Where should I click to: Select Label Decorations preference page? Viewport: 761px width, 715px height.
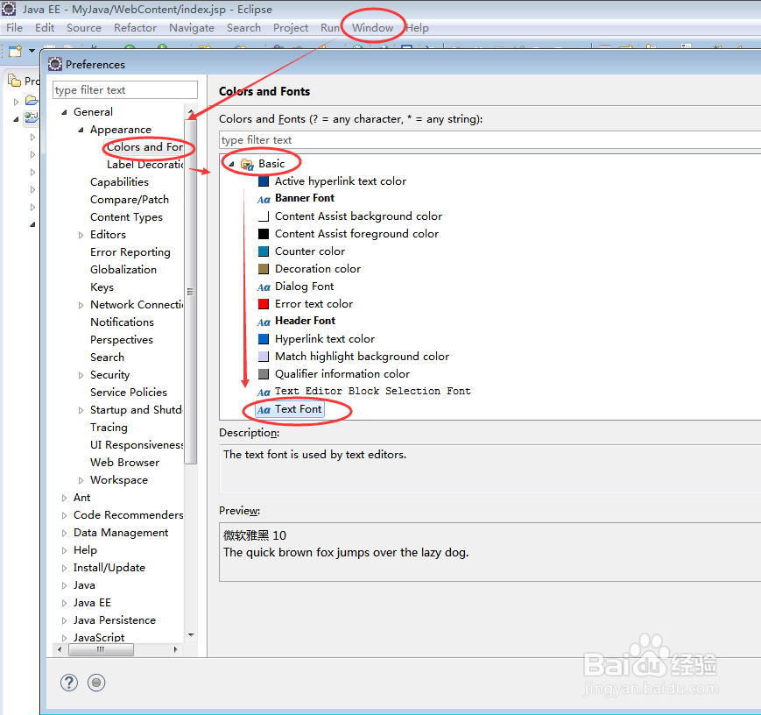pos(144,165)
